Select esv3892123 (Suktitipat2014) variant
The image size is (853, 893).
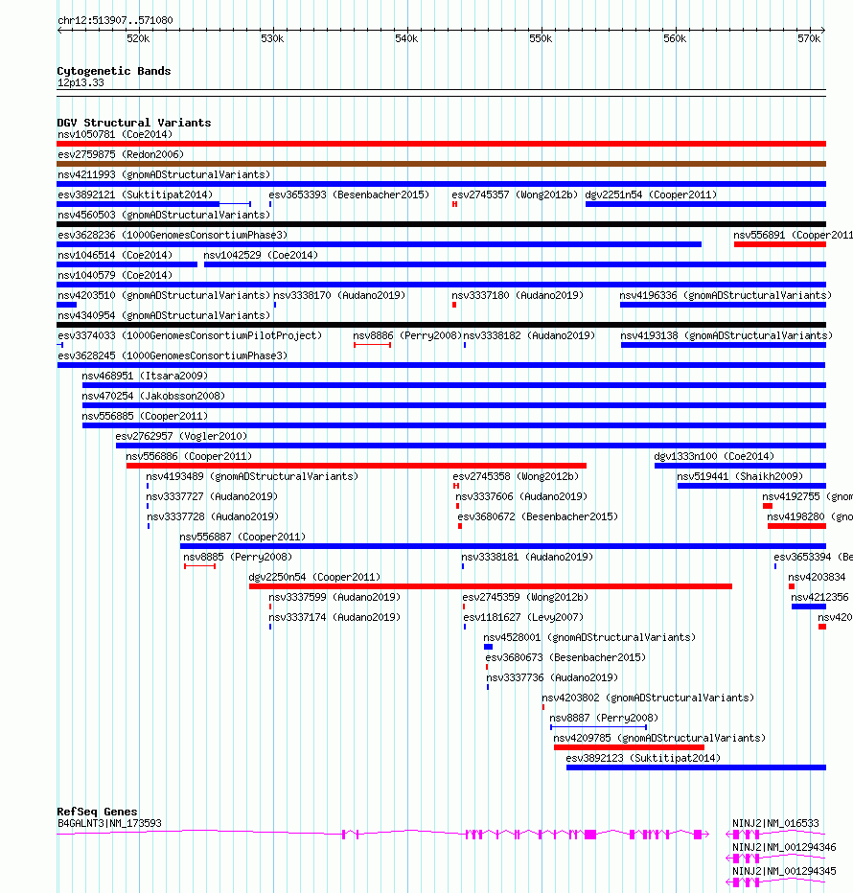pos(643,758)
